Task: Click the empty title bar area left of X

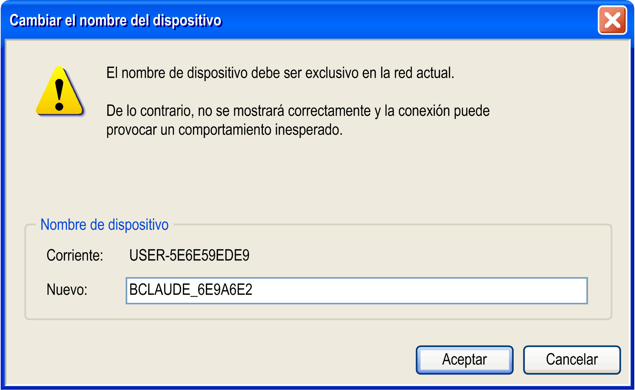Action: coord(398,21)
